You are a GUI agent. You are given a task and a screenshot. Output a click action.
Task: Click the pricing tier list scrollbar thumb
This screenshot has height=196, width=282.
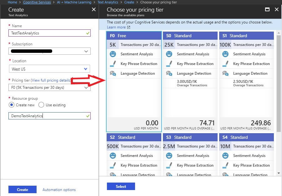click(x=279, y=83)
